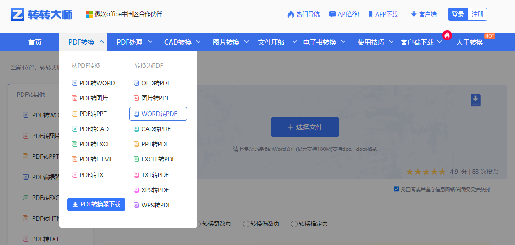Select the 转换指定页 radio button
This screenshot has width=515, height=245.
[x=294, y=224]
